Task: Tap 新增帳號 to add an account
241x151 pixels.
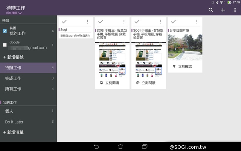Action: click(x=14, y=57)
